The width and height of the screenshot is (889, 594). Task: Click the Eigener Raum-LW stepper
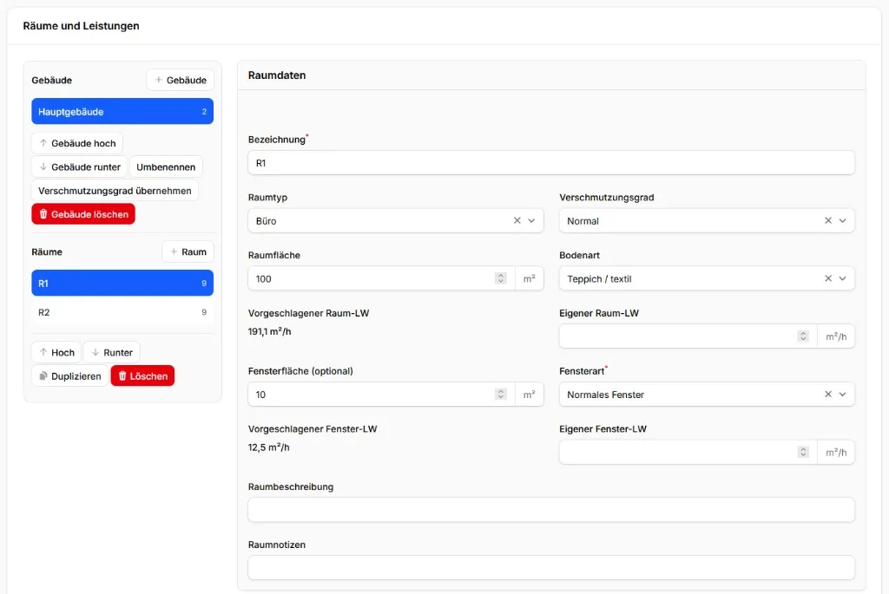point(803,336)
